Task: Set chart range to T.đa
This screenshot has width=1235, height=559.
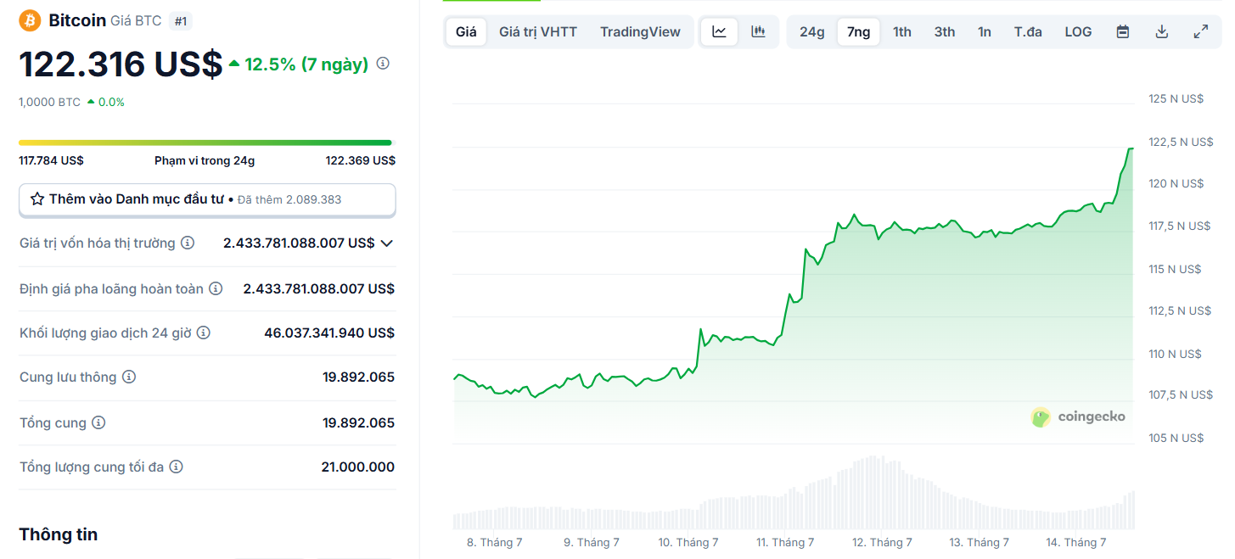Action: (x=1028, y=32)
